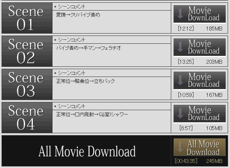This screenshot has width=230, height=168.
Task: Click the gold All Movie Download button
Action: (199, 147)
